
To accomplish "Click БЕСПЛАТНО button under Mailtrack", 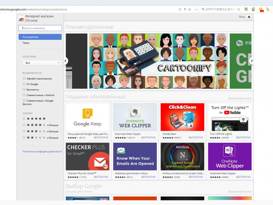I will 148,177.
